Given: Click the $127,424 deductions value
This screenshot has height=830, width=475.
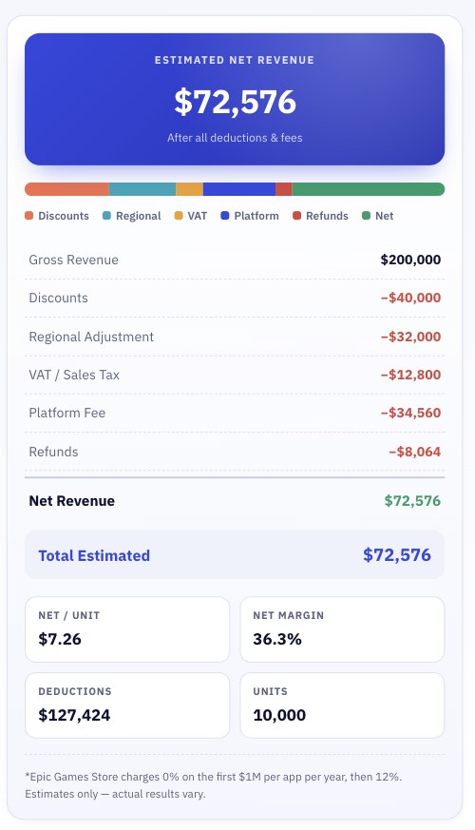Looking at the screenshot, I should 75,715.
